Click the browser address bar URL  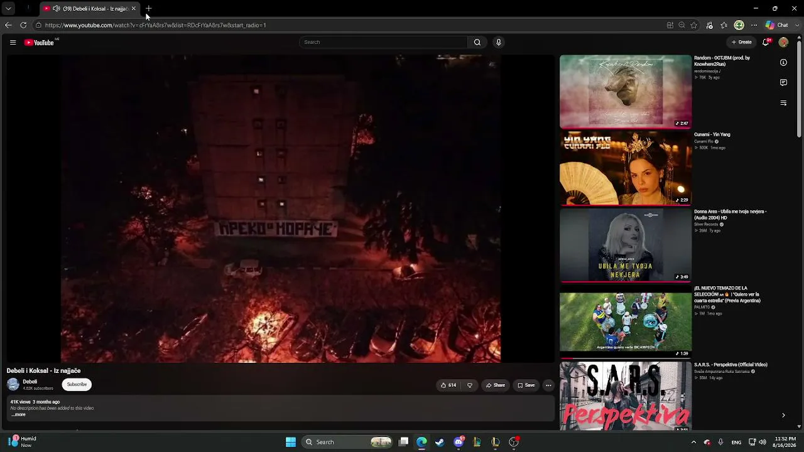[x=155, y=25]
